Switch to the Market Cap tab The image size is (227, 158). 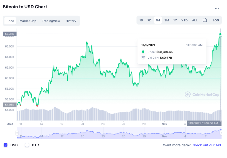pyautogui.click(x=28, y=21)
